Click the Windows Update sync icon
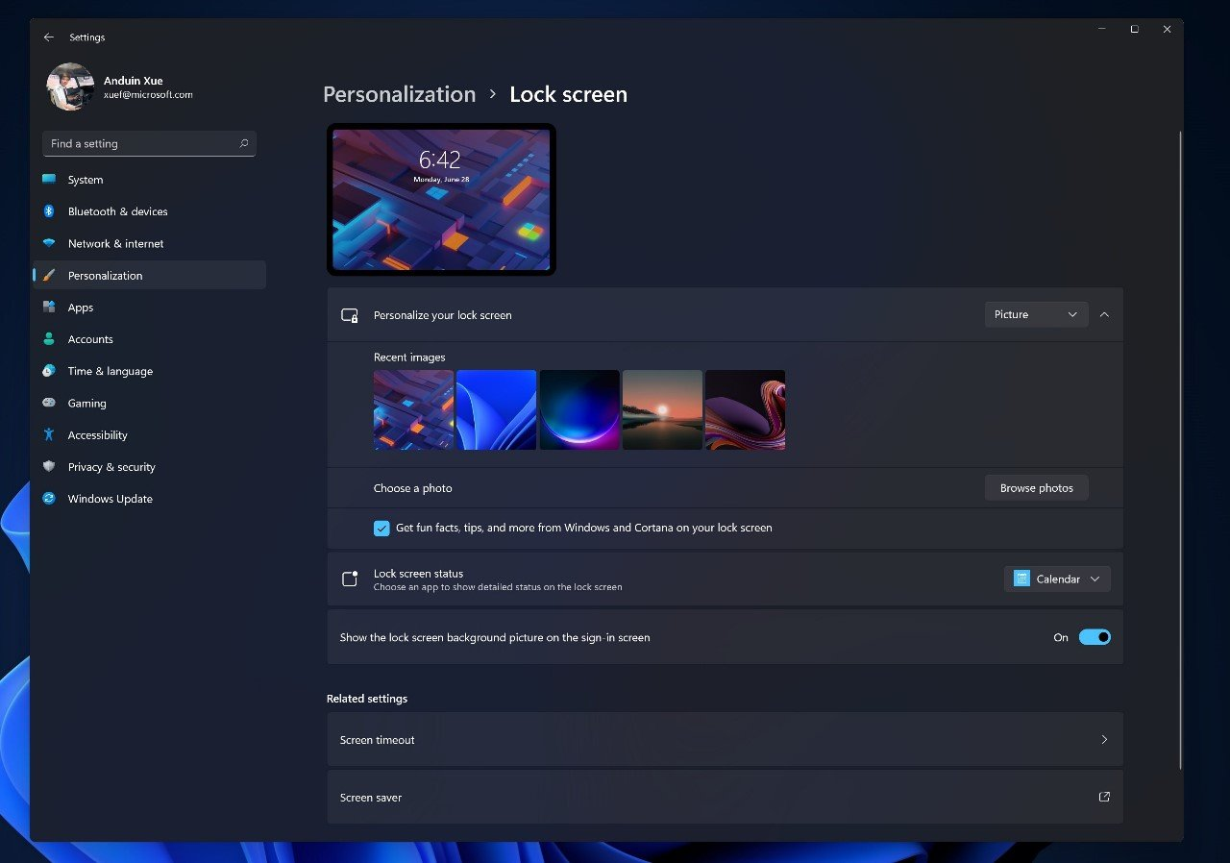This screenshot has width=1230, height=863. (49, 499)
